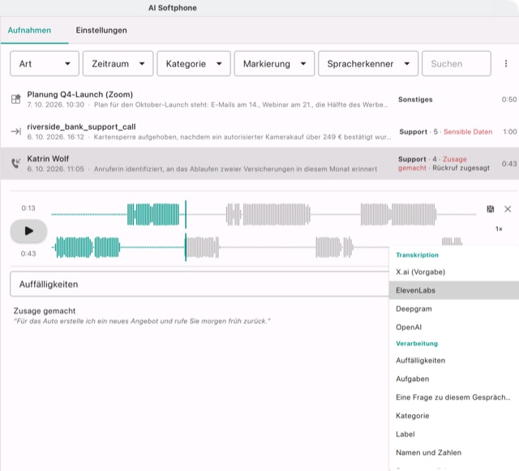Click the 0:50 duration of Planung Q4-Launch
Viewport: 519px width, 471px height.
click(x=509, y=100)
